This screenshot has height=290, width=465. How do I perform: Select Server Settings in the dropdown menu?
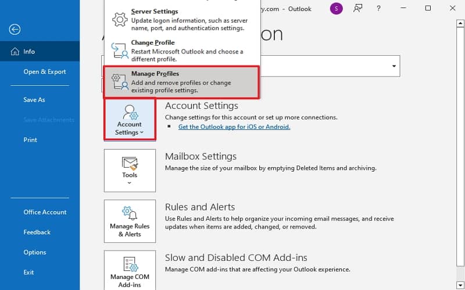[x=182, y=20]
